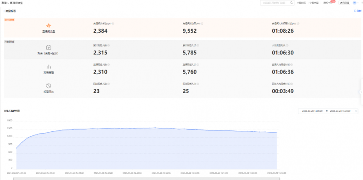Click info icon above 01:08:26 duration
Viewport: 363px width, 180px height.
click(x=298, y=24)
